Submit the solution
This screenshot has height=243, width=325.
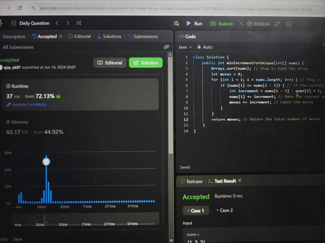(x=221, y=24)
